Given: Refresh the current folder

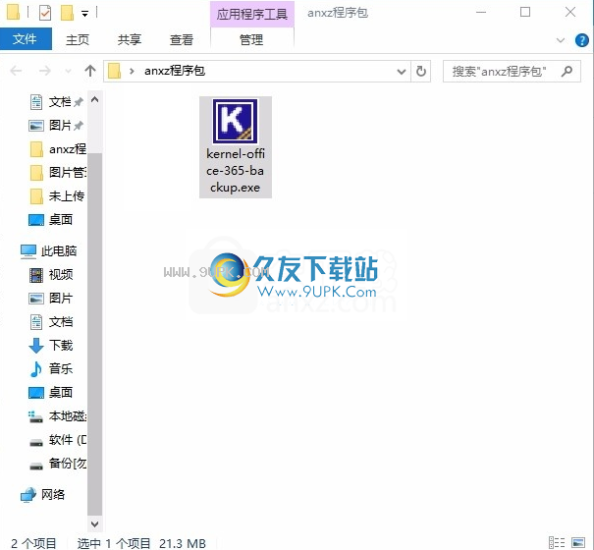Looking at the screenshot, I should tap(421, 72).
